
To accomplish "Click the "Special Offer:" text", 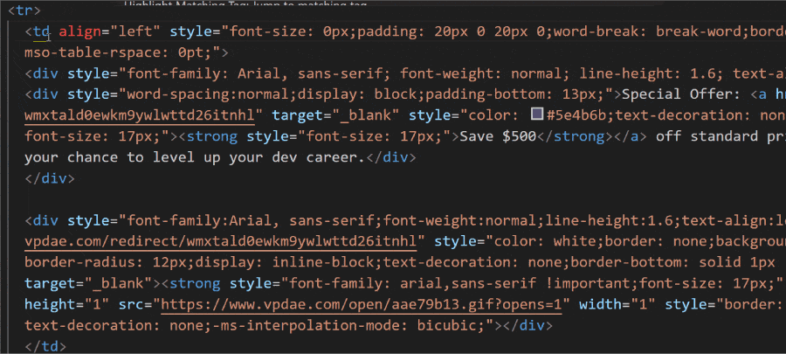I will coord(680,94).
